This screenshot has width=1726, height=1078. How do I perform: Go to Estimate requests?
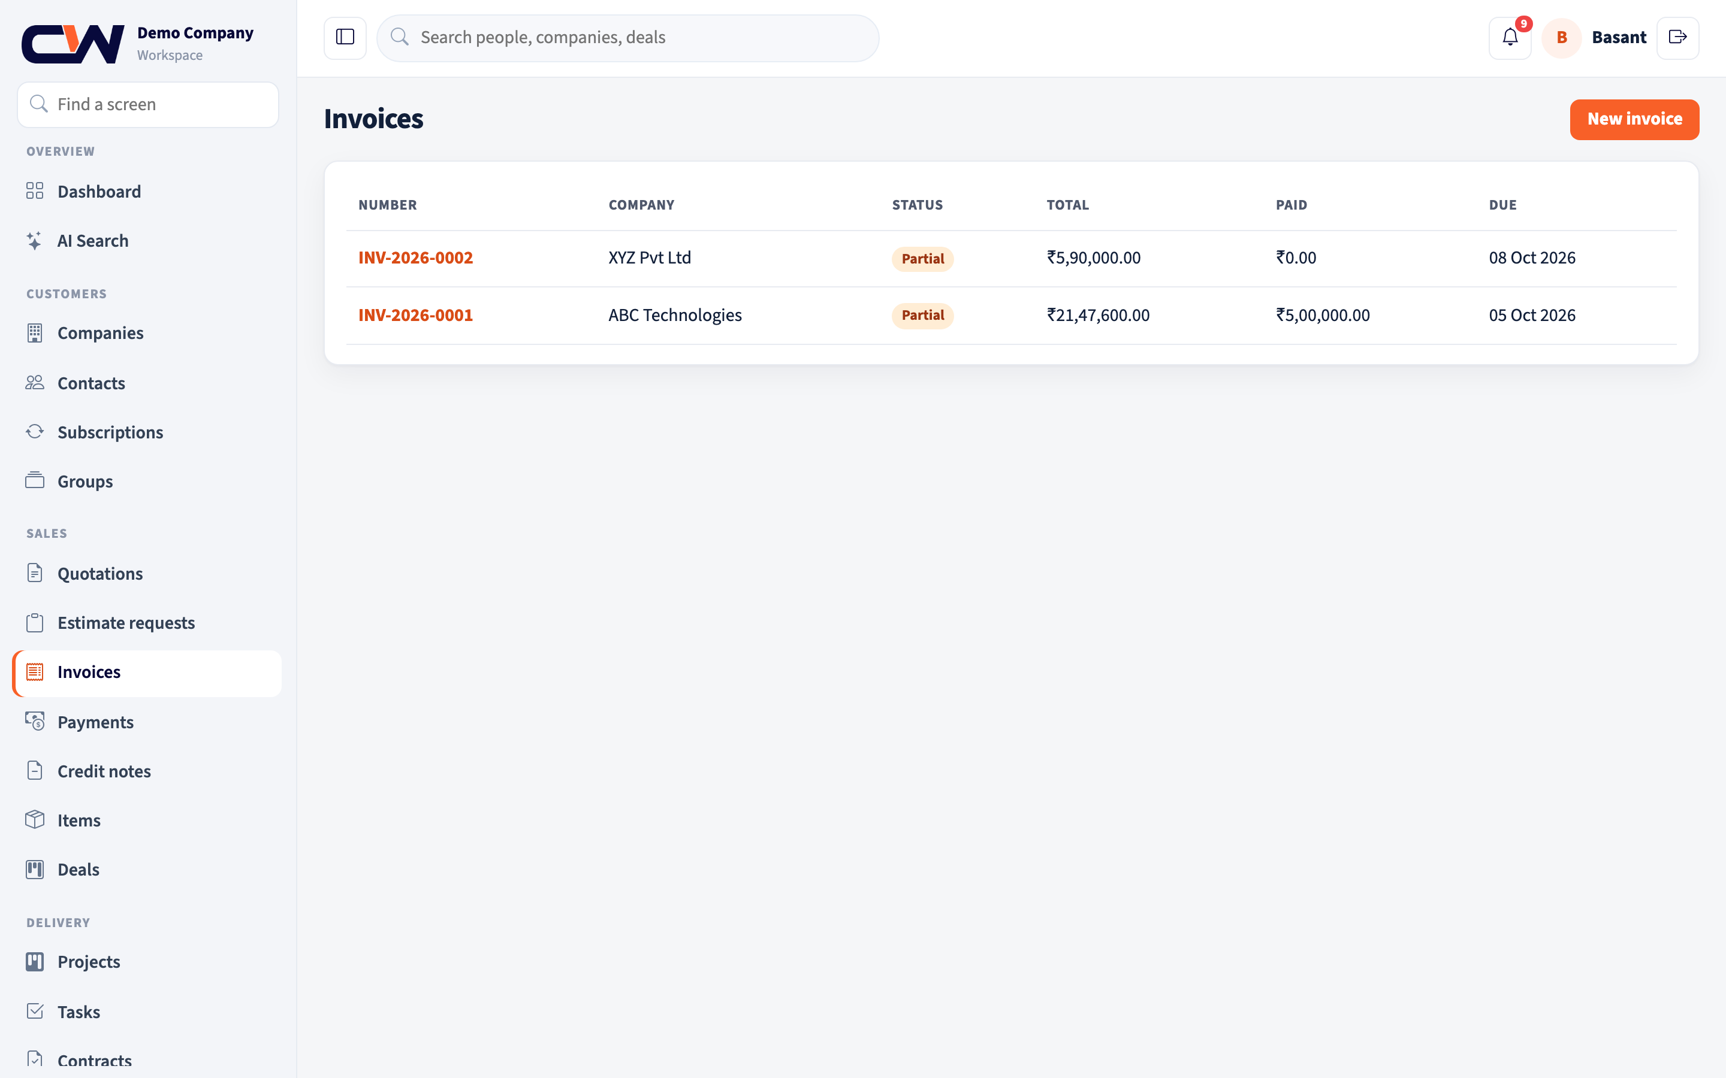coord(147,622)
